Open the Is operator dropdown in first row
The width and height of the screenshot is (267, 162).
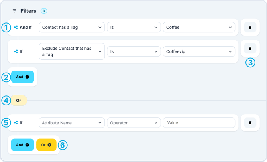tap(133, 27)
